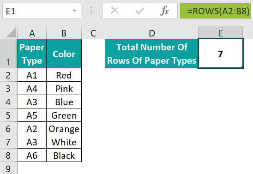Select row 7 header
Image resolution: width=253 pixels, height=174 pixels.
click(8, 142)
